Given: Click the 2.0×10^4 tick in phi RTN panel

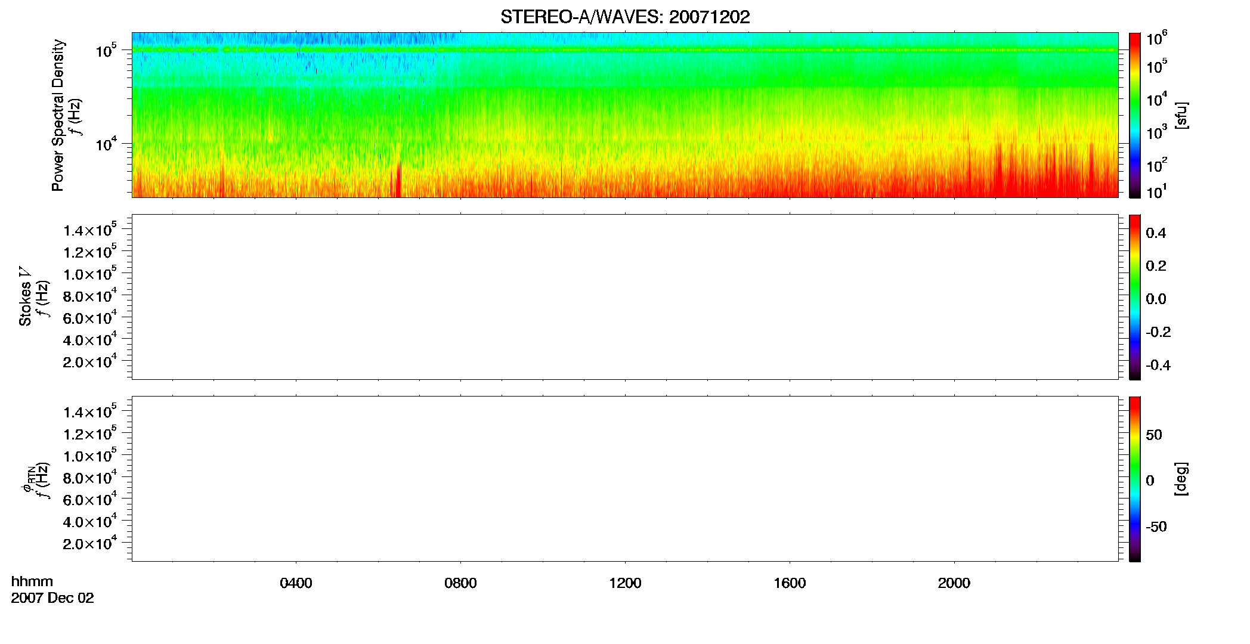Looking at the screenshot, I should pos(90,543).
